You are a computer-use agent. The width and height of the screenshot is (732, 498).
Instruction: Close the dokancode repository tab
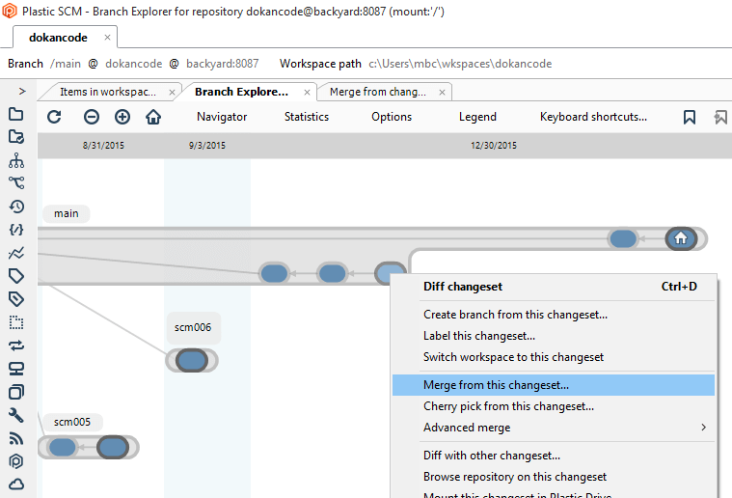tap(107, 38)
